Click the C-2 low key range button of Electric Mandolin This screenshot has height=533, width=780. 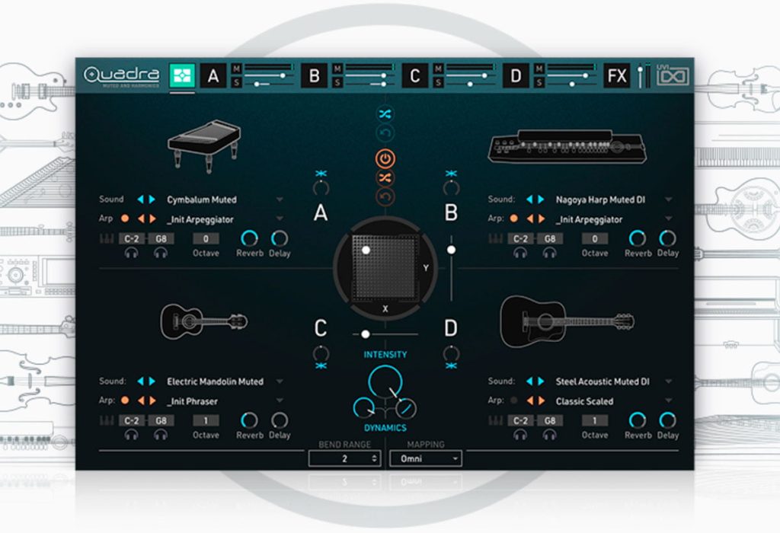click(x=131, y=420)
